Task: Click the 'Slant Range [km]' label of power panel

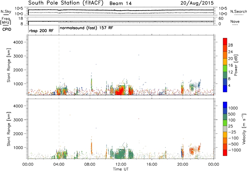Action: click(9, 65)
